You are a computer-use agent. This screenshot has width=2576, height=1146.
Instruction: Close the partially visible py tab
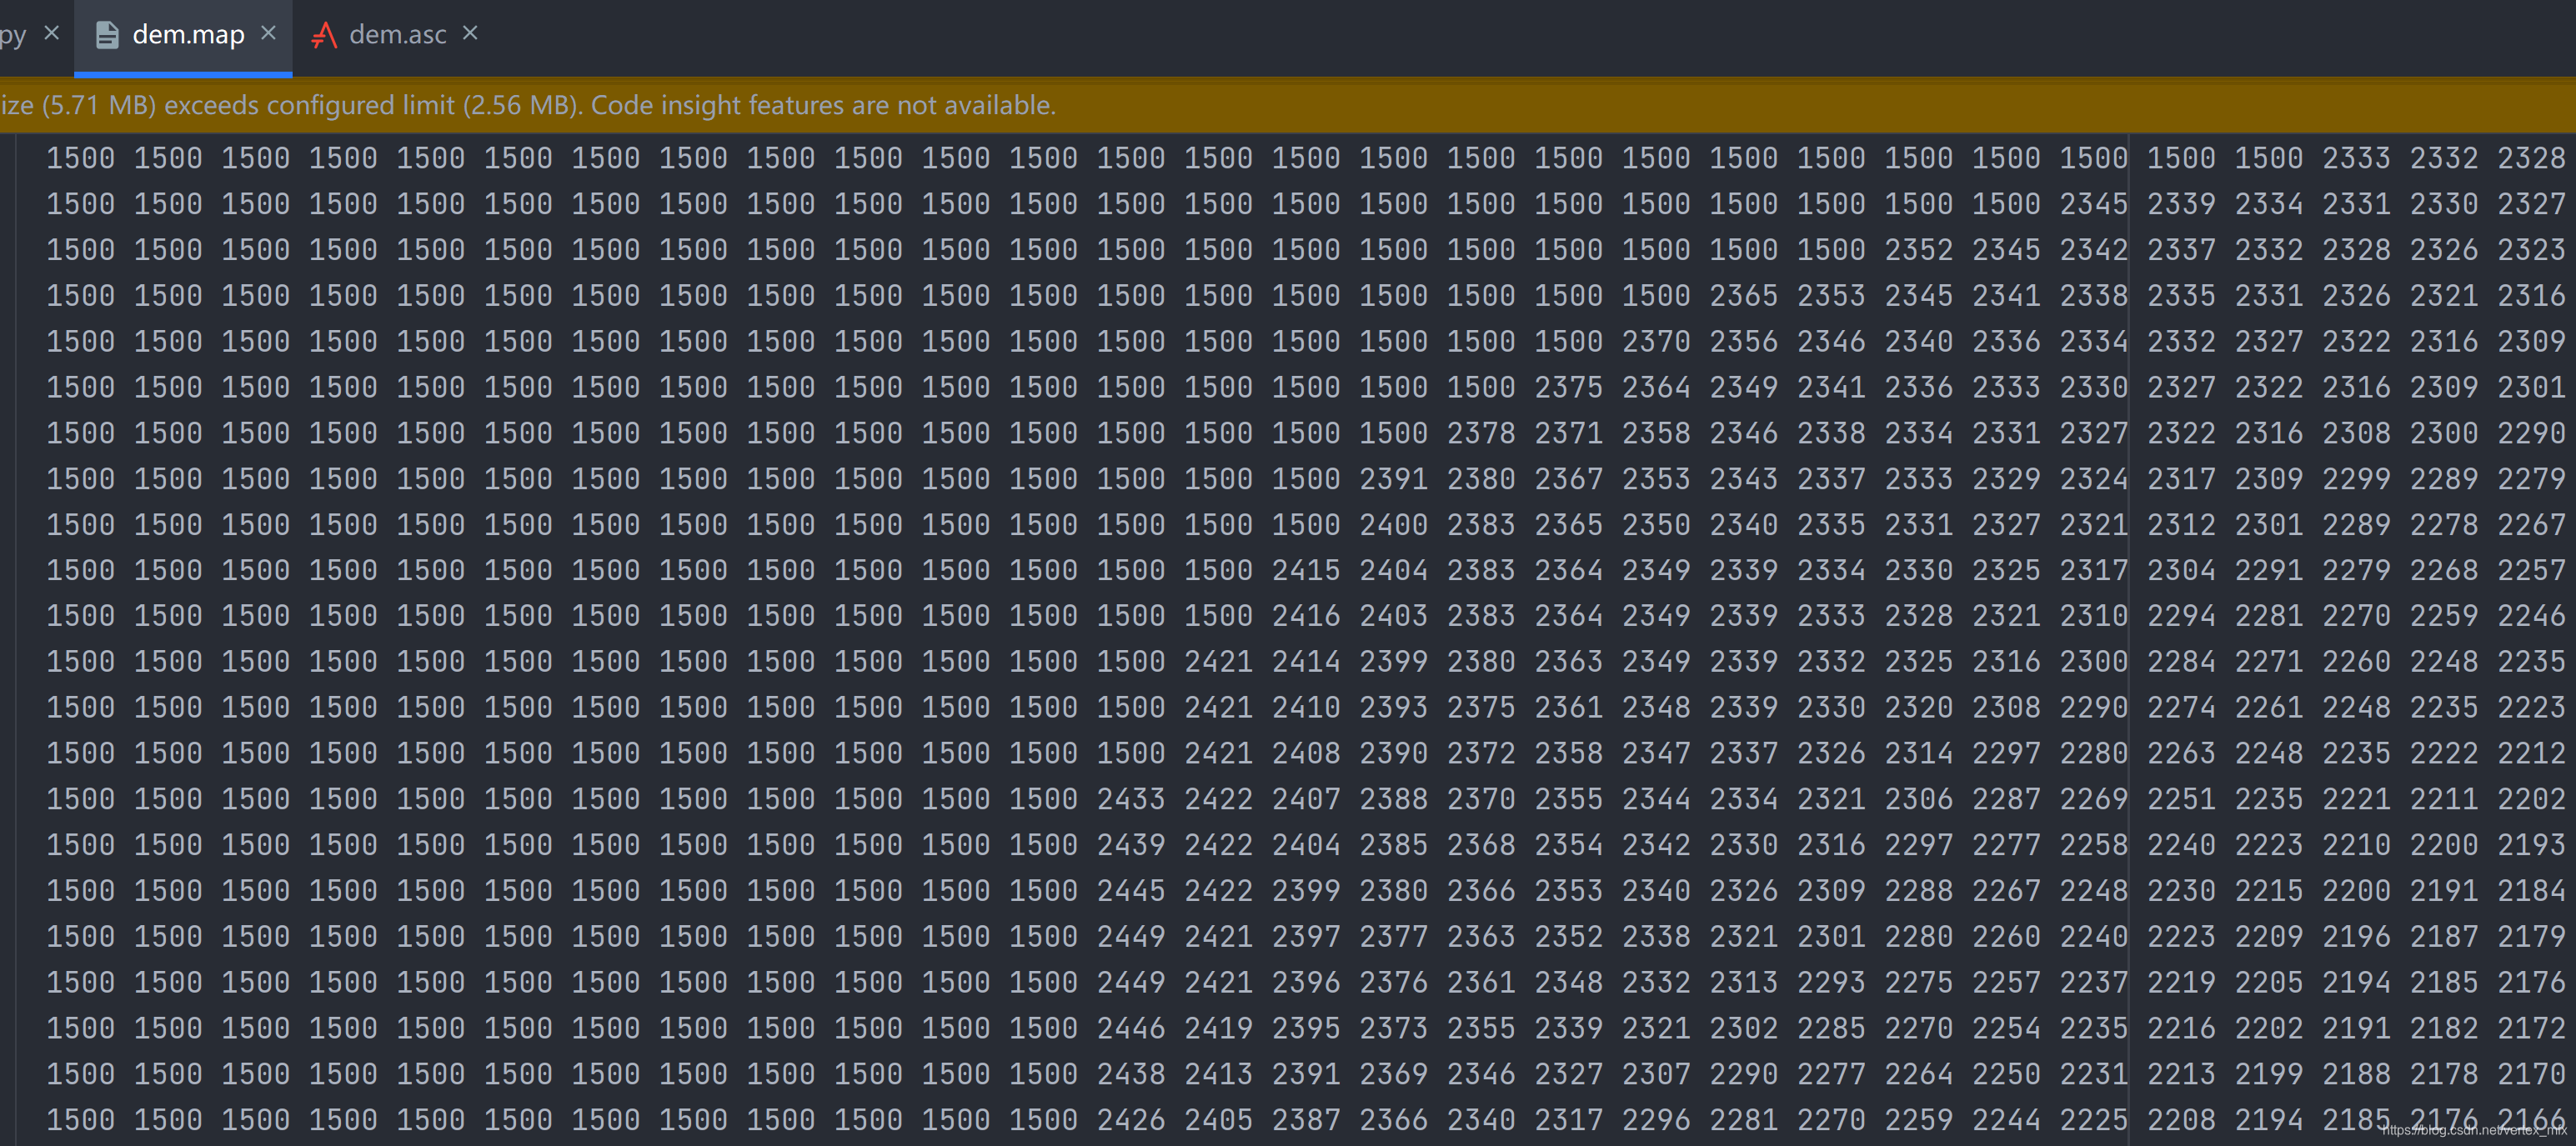52,33
